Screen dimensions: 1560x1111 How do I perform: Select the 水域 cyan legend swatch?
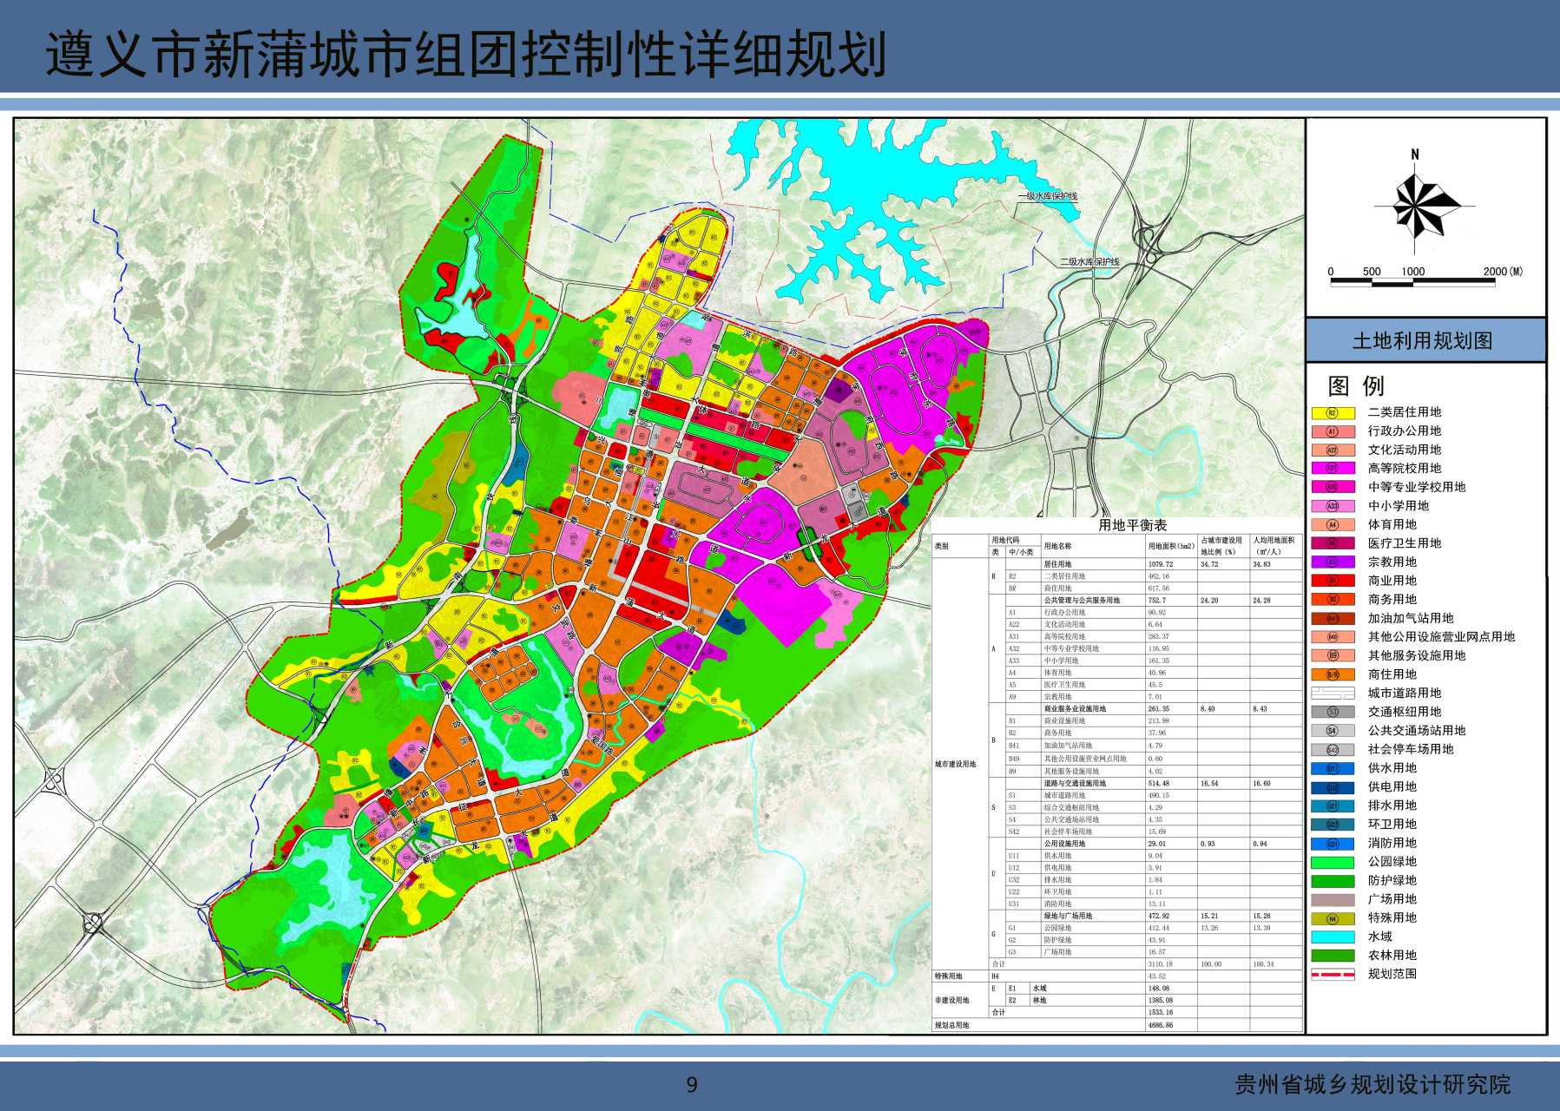tap(1333, 937)
